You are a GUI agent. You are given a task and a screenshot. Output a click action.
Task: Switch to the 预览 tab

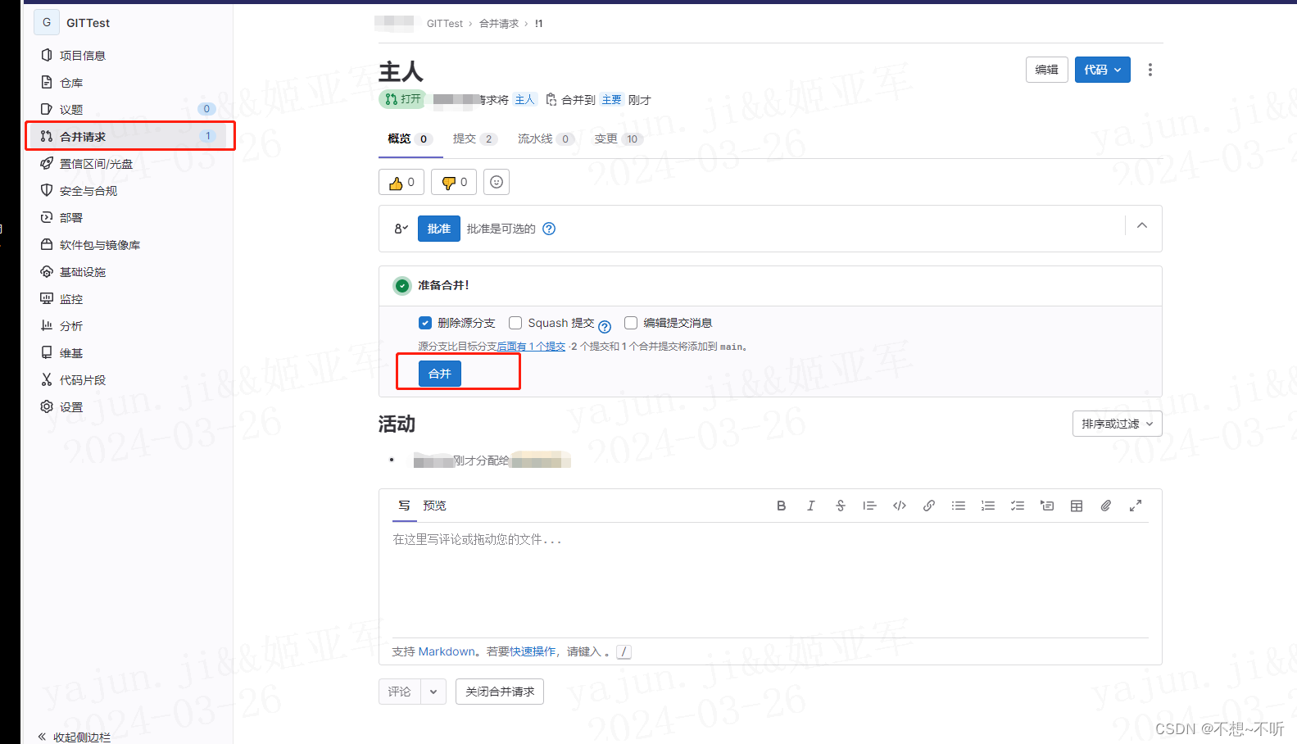(434, 506)
